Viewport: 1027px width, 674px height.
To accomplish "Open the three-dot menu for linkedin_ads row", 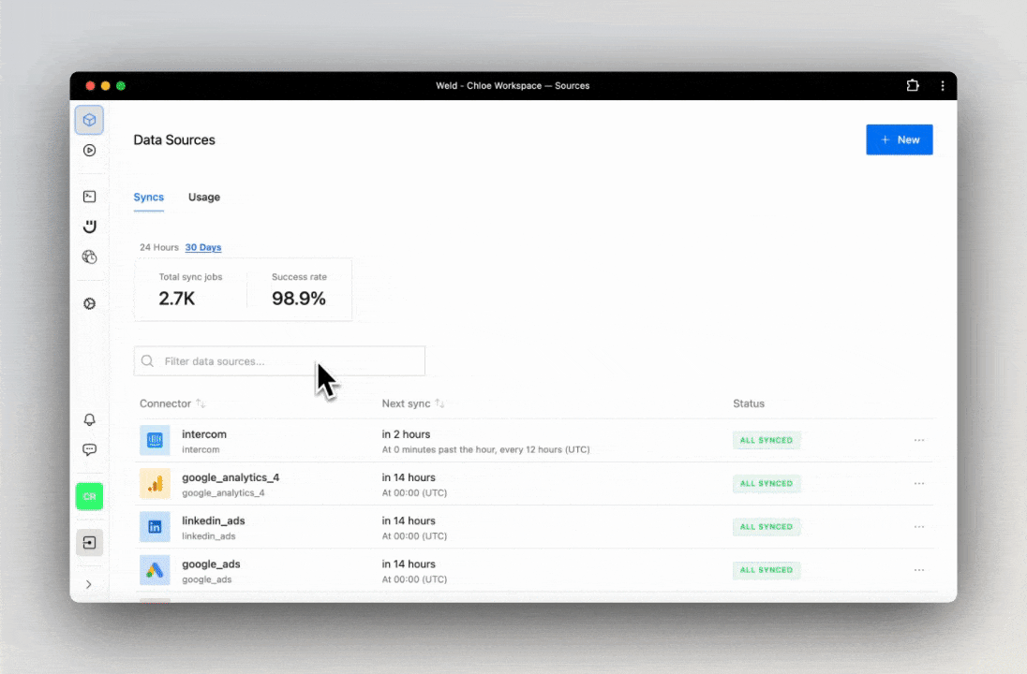I will point(918,527).
